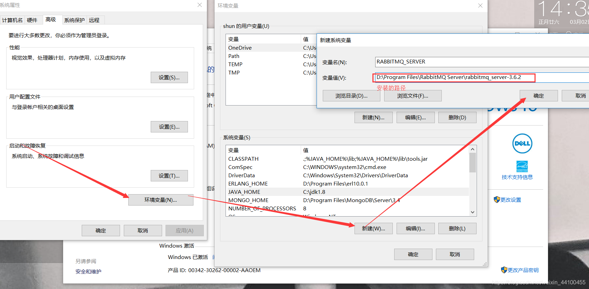Click 新建(N)... for user variables
This screenshot has height=289, width=589.
pyautogui.click(x=373, y=118)
